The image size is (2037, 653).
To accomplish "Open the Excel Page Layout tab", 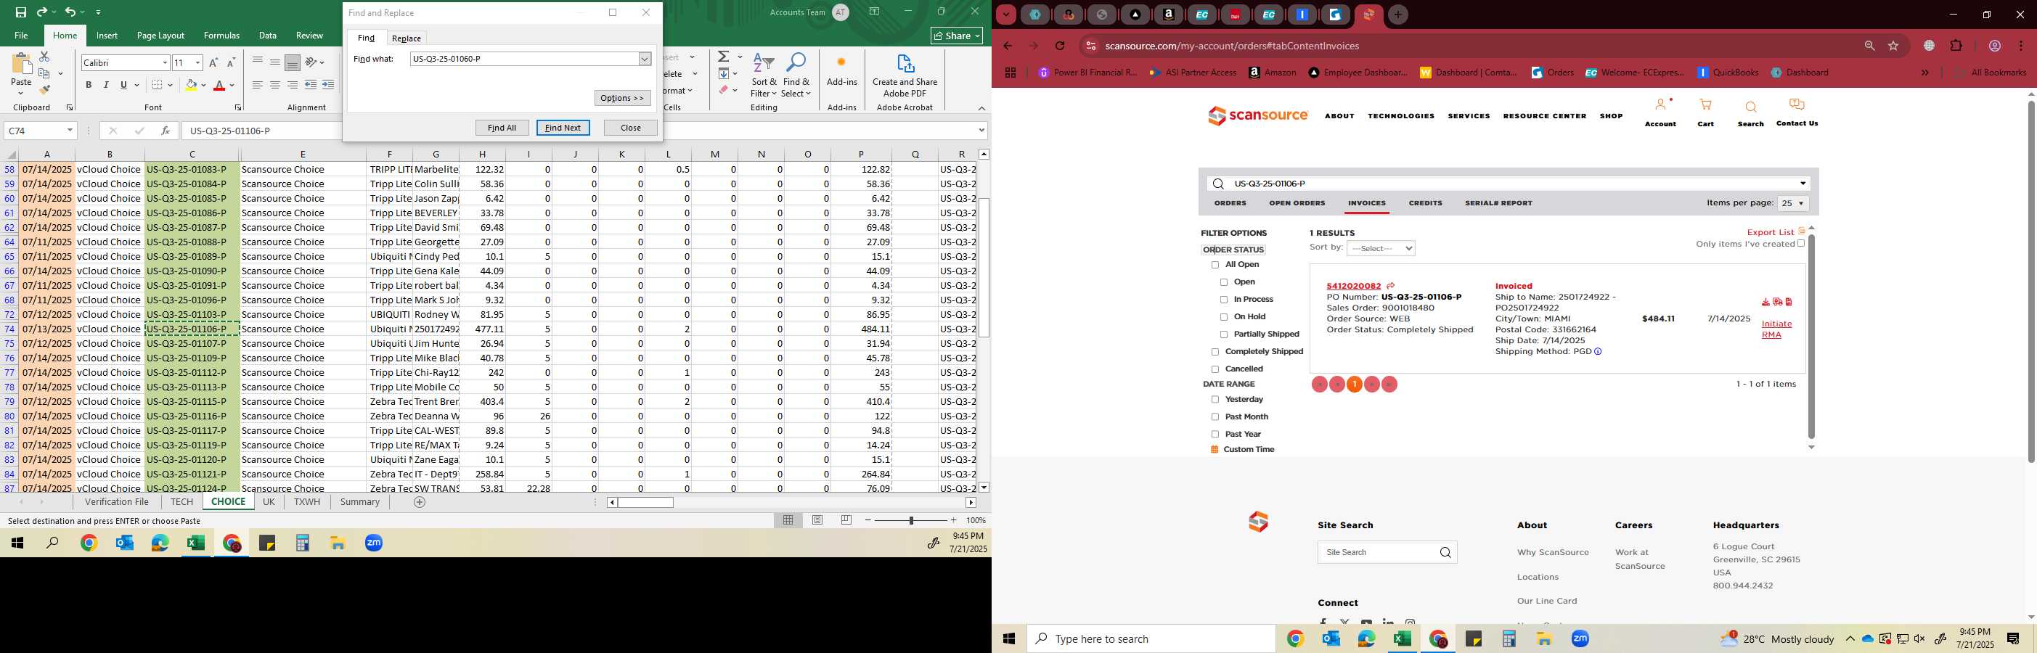I will [x=160, y=36].
